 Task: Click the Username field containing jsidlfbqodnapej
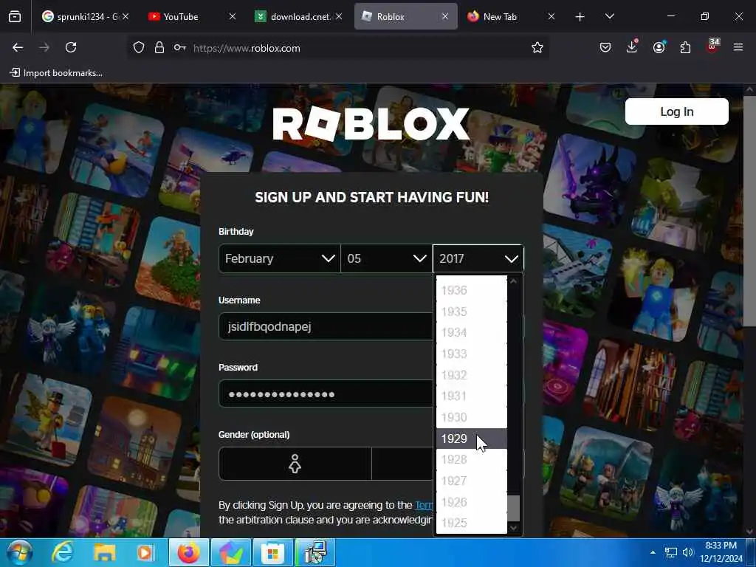click(326, 326)
